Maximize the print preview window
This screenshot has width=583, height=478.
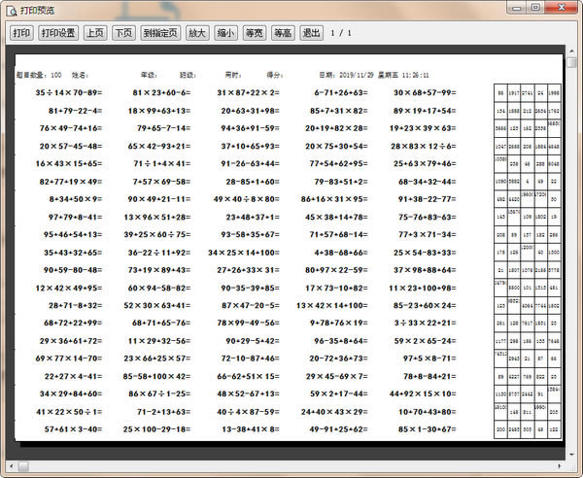coord(535,7)
